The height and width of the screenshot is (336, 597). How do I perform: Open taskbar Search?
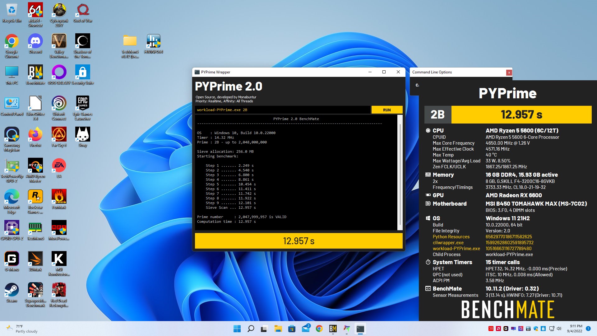[251, 329]
